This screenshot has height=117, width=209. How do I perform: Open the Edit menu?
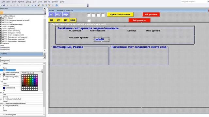(3, 2)
